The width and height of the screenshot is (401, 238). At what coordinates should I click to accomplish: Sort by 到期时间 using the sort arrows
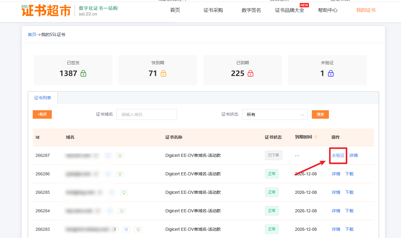316,137
